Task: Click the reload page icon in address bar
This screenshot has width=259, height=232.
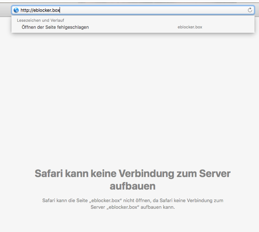Action: 250,10
